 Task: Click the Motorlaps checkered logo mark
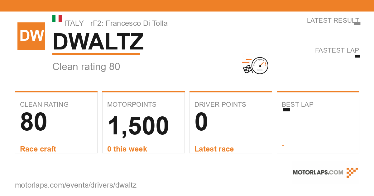[352, 172]
